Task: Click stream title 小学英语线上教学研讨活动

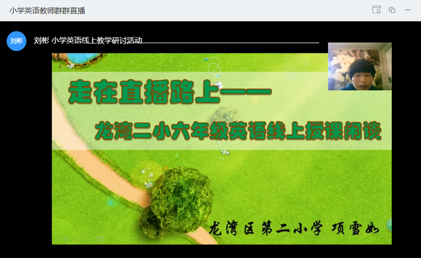Action: [97, 41]
